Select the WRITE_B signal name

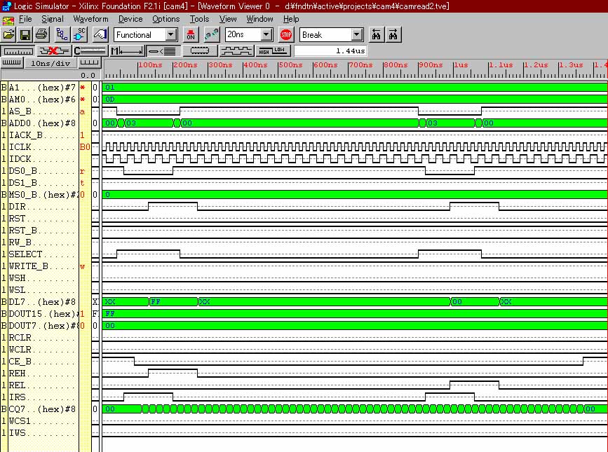(x=42, y=266)
